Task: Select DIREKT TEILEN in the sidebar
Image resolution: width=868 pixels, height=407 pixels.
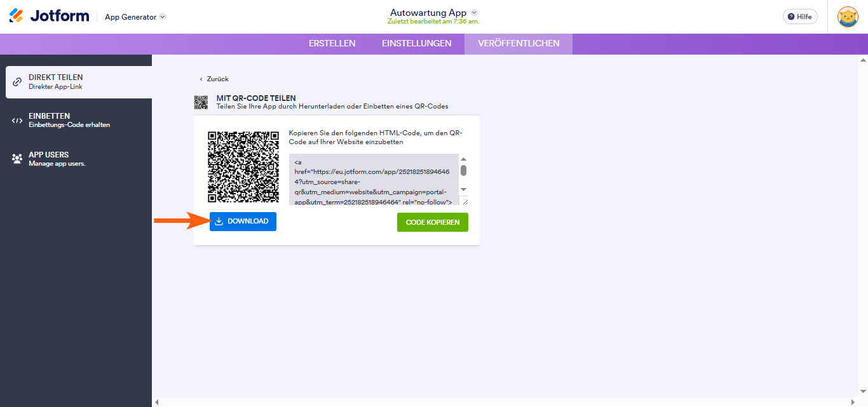Action: click(79, 82)
